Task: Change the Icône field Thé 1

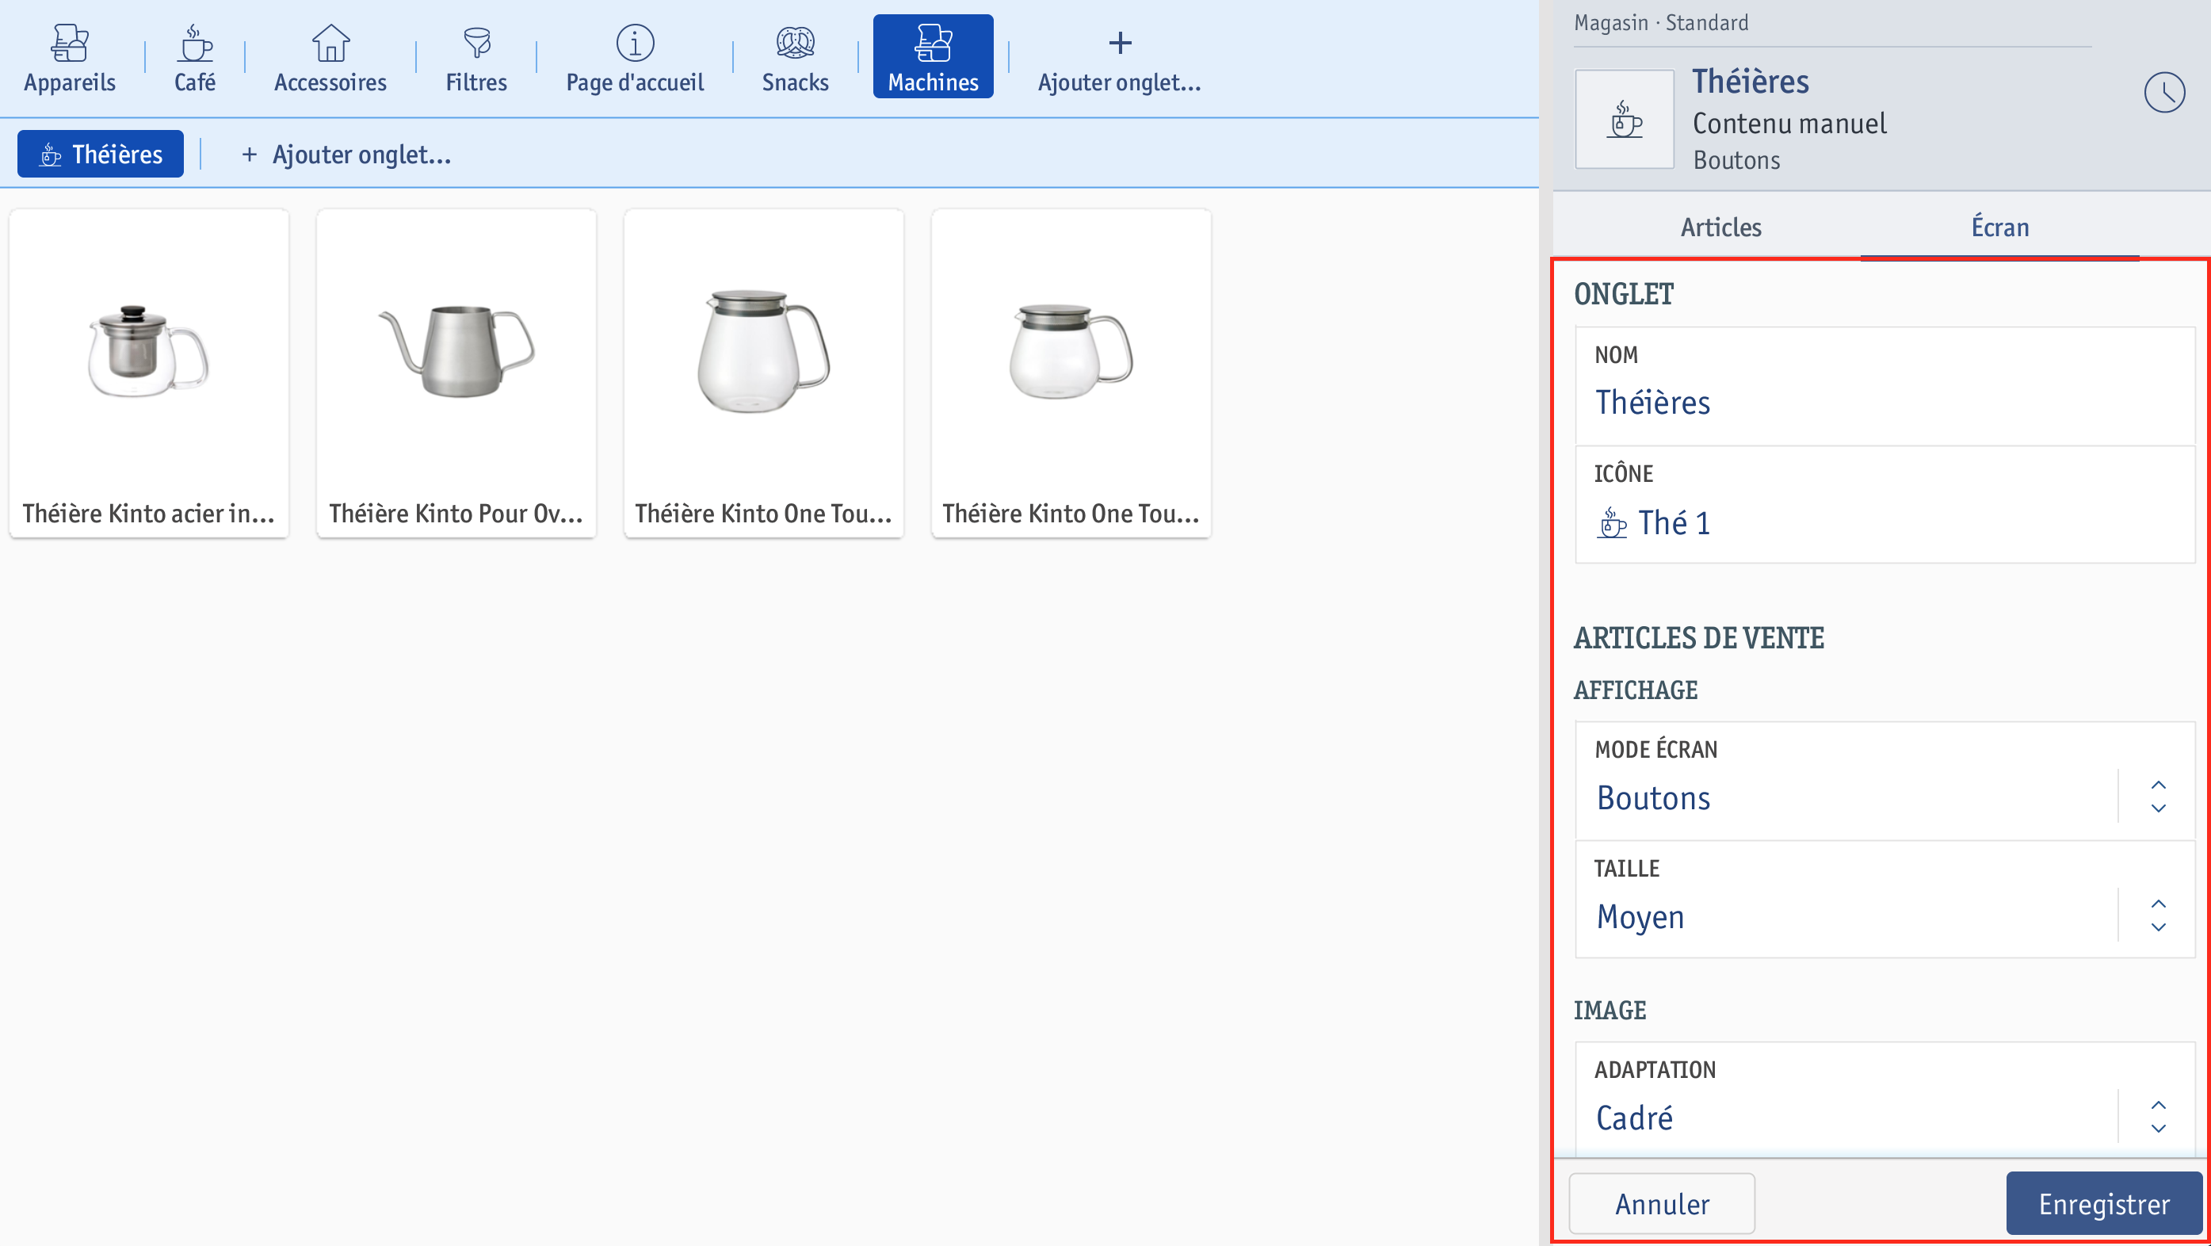Action: (x=1885, y=504)
